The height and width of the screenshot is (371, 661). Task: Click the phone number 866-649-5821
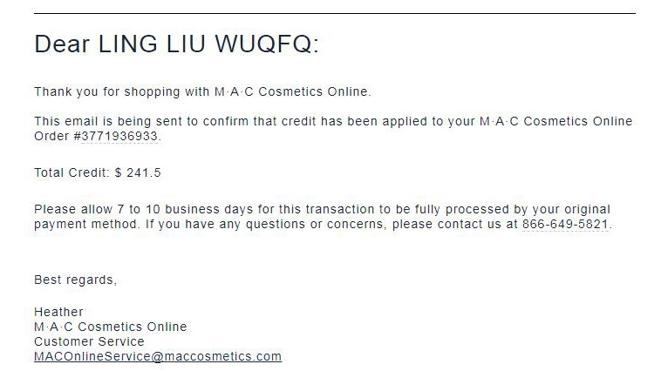tap(565, 224)
